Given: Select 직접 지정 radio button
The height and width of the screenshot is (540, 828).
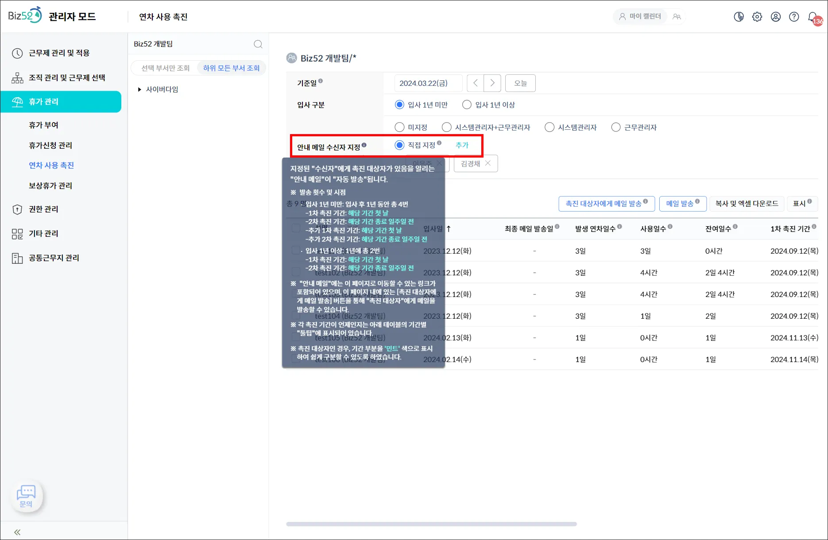Looking at the screenshot, I should coord(399,145).
